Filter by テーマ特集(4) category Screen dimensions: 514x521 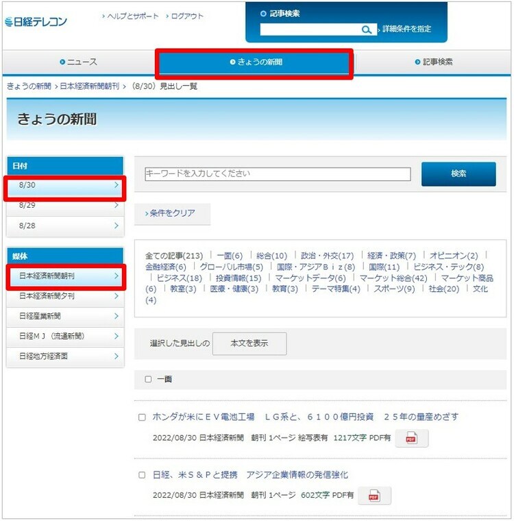tap(336, 289)
